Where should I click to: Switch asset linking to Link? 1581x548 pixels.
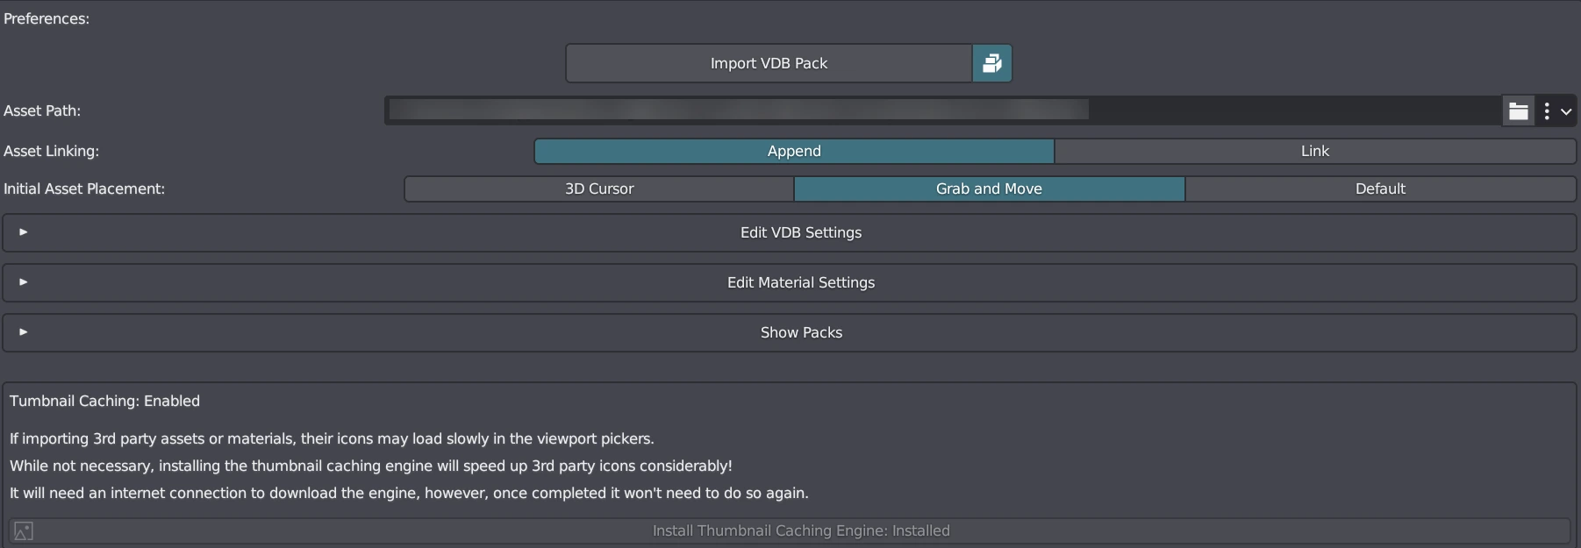[x=1314, y=151]
